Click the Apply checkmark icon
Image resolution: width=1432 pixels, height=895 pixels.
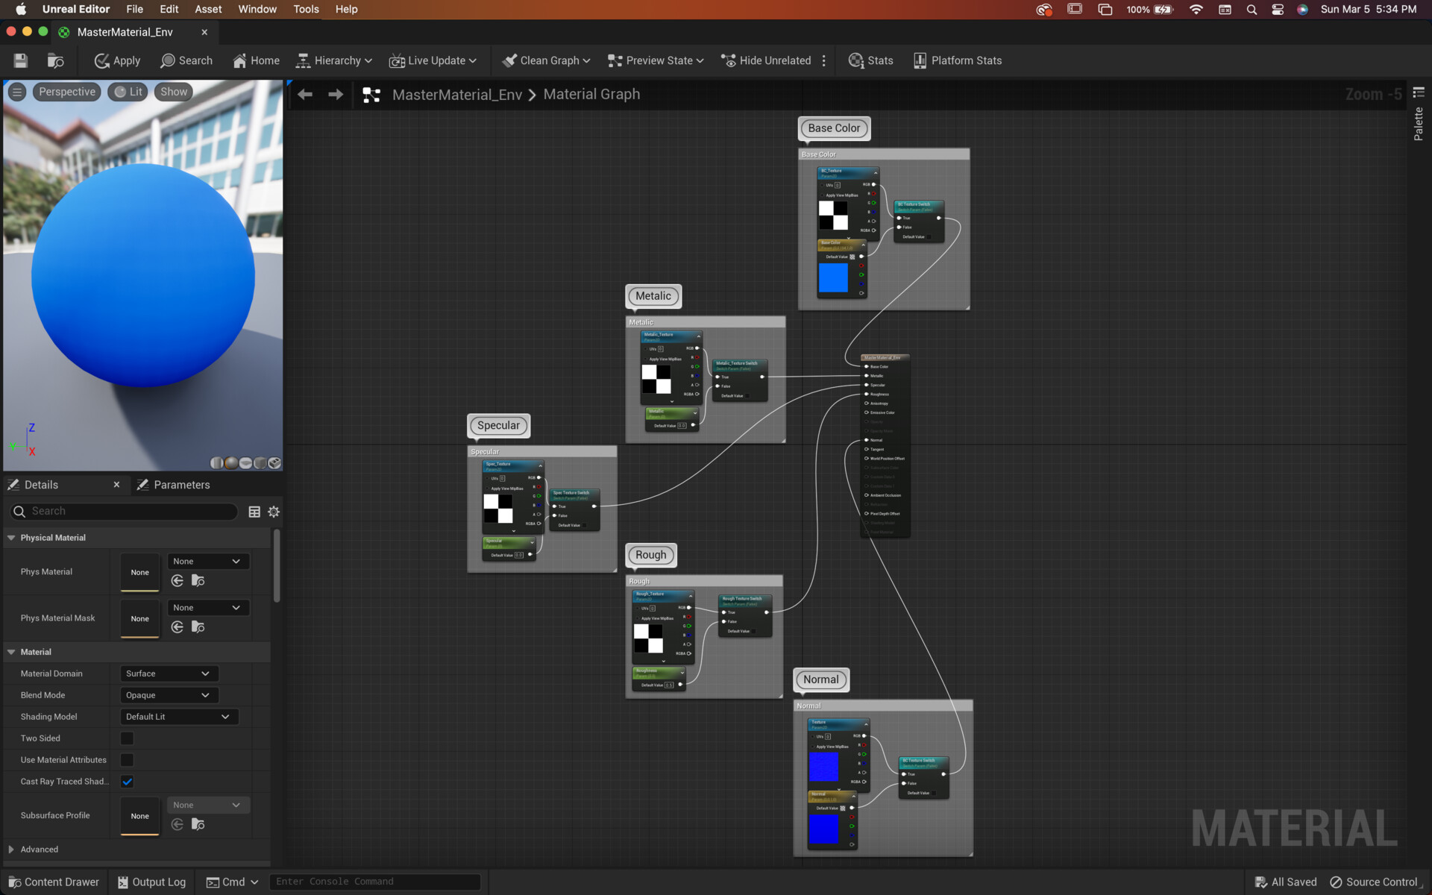pos(102,60)
